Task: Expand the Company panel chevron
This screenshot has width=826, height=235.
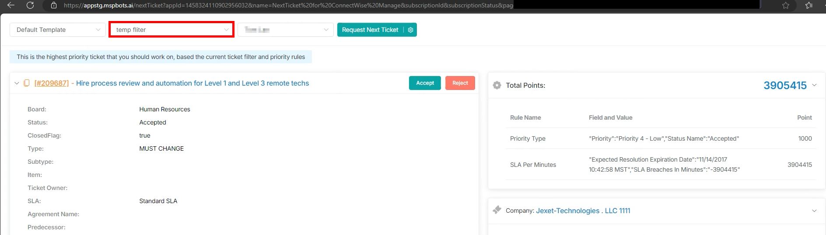Action: 814,211
